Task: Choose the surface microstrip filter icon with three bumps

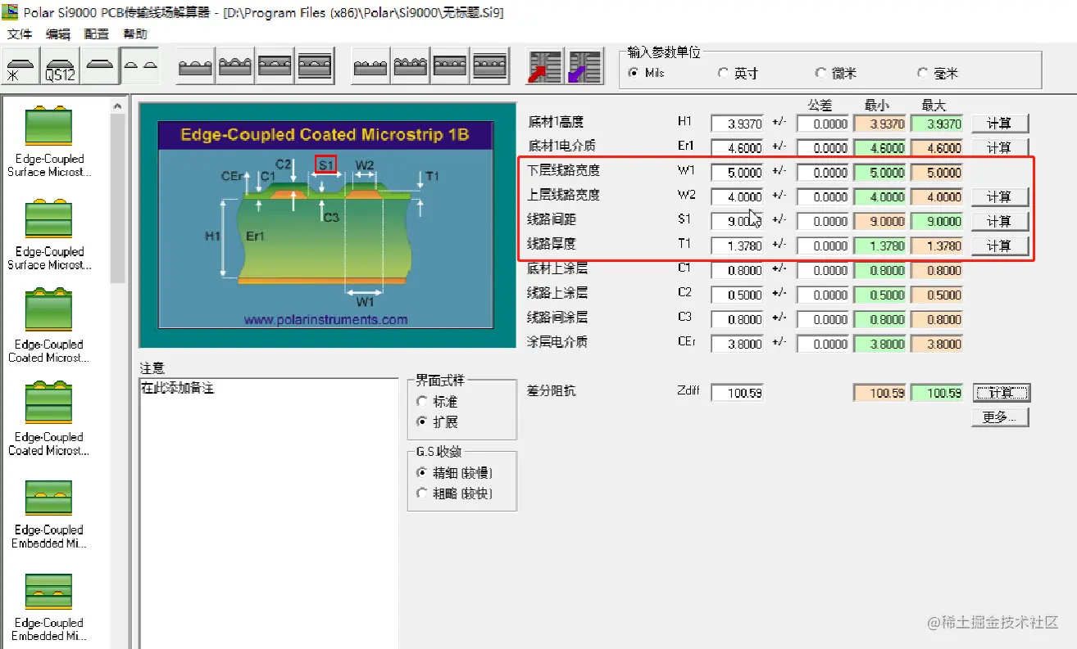Action: 196,66
